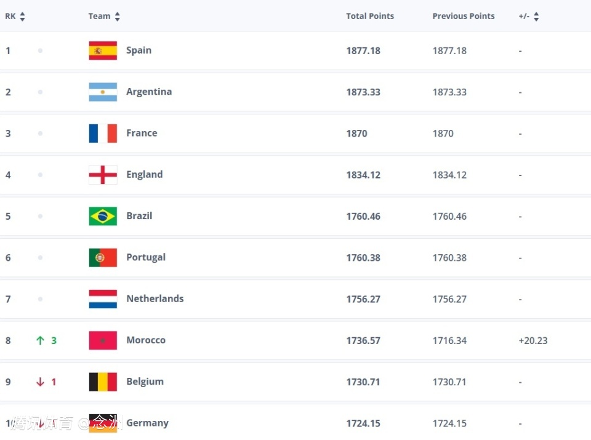Click the Total Points column header

pos(370,17)
